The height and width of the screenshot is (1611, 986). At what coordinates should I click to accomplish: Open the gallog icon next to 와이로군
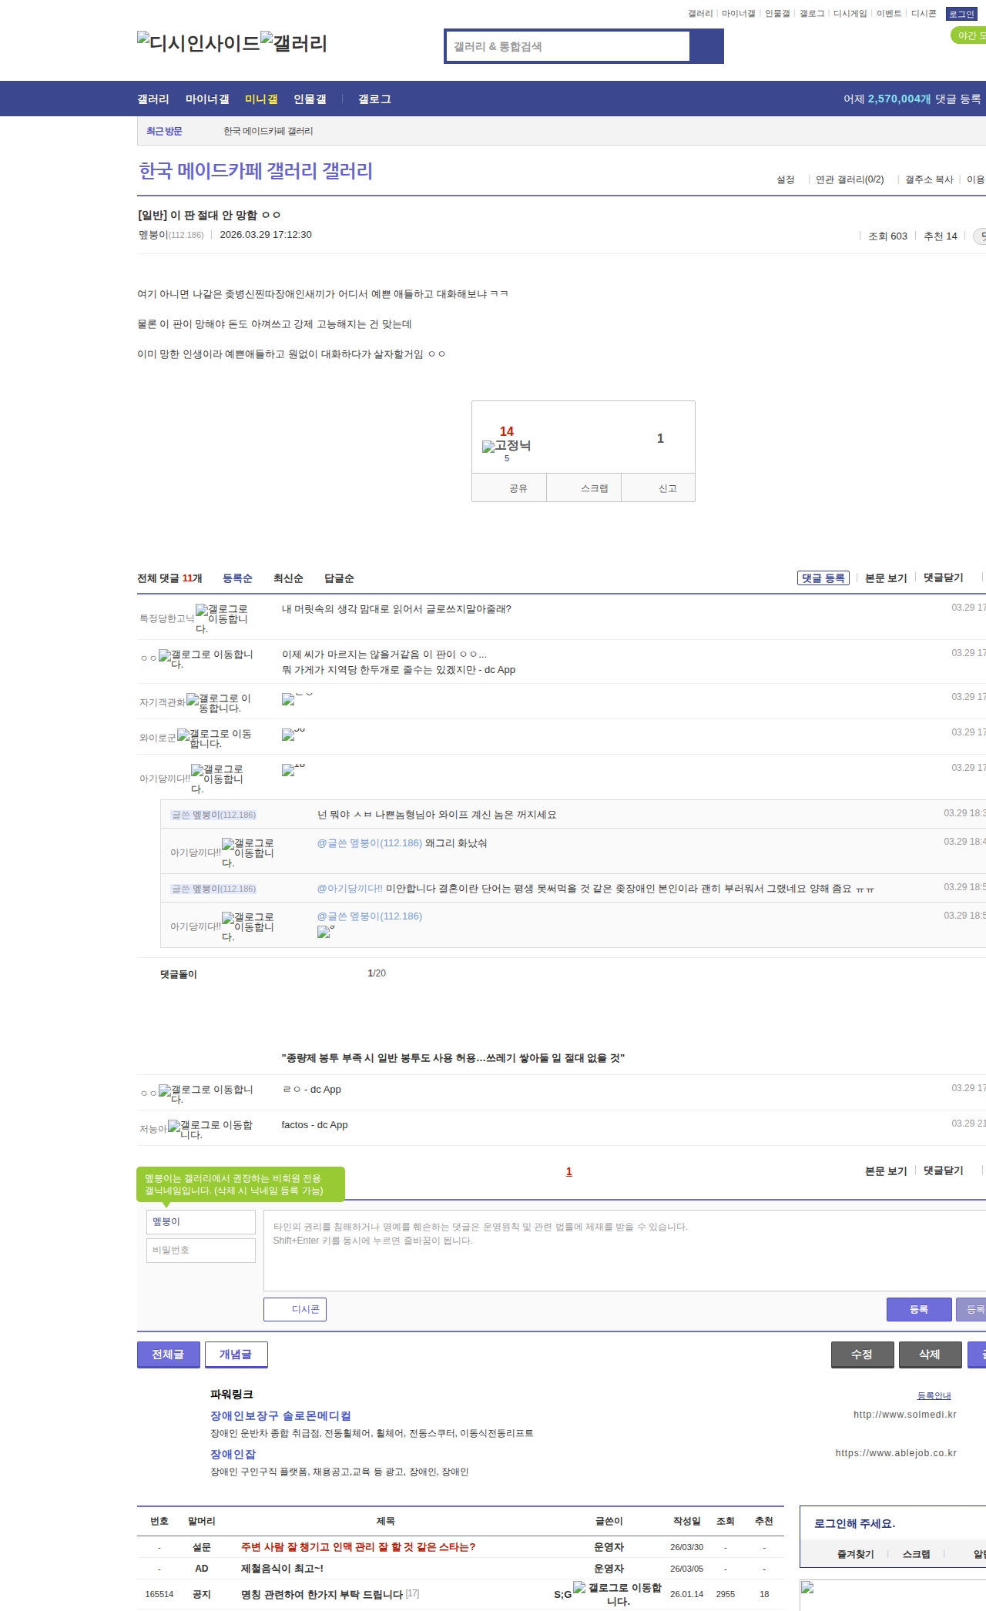[215, 738]
